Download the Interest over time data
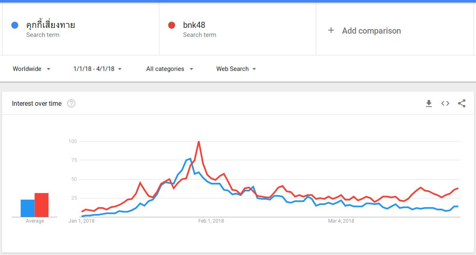The width and height of the screenshot is (476, 255). click(428, 104)
